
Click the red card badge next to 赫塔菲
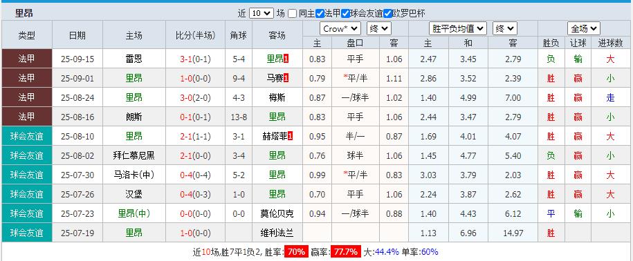[x=290, y=137]
